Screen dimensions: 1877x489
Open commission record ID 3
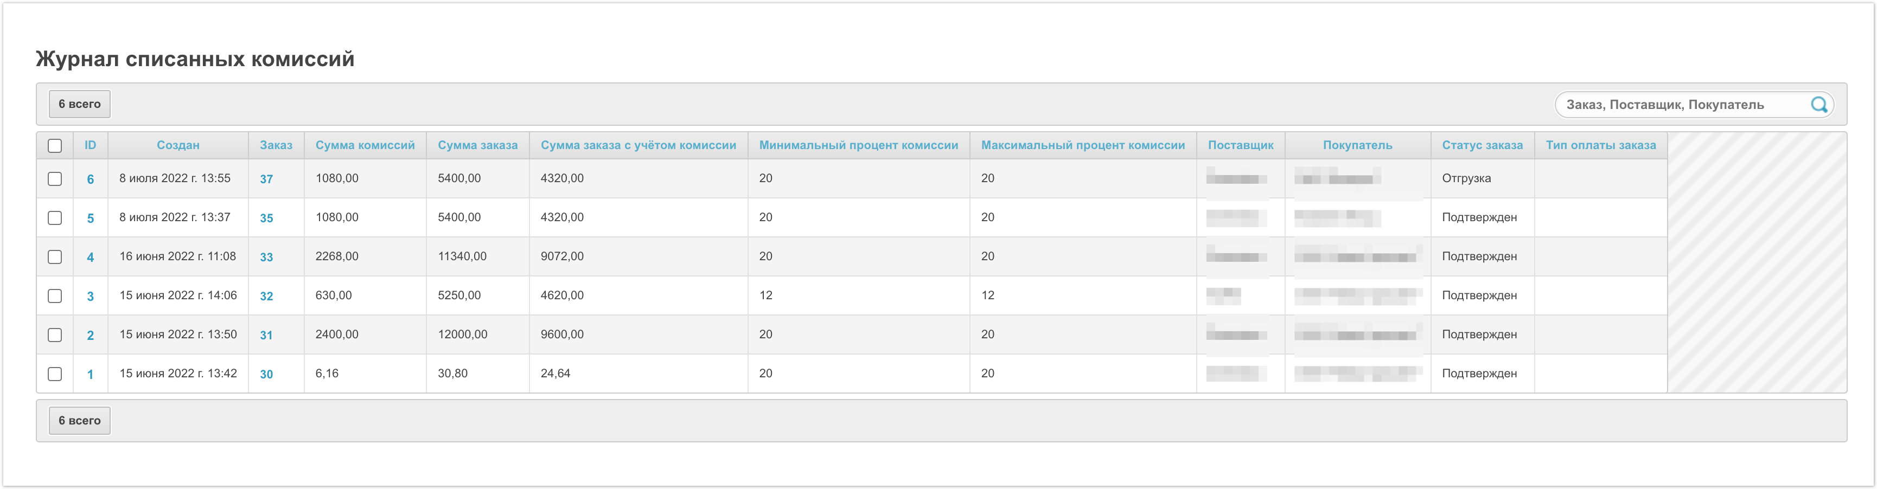(x=91, y=296)
